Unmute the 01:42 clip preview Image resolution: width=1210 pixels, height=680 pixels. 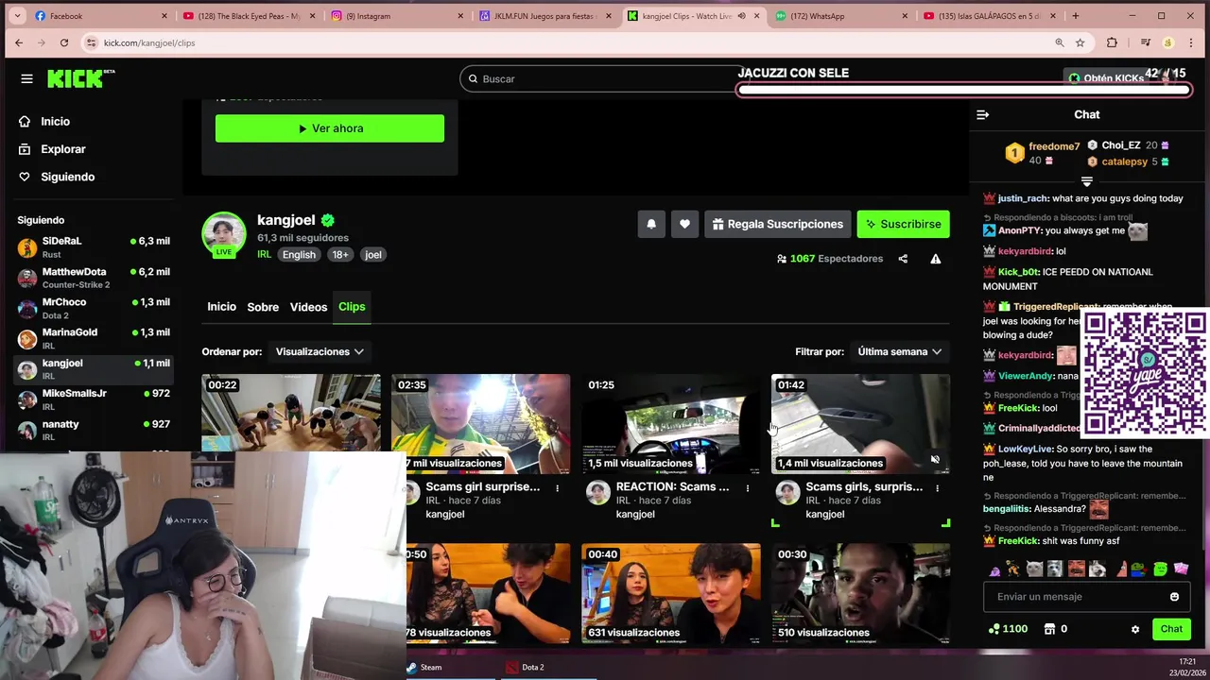pyautogui.click(x=935, y=460)
